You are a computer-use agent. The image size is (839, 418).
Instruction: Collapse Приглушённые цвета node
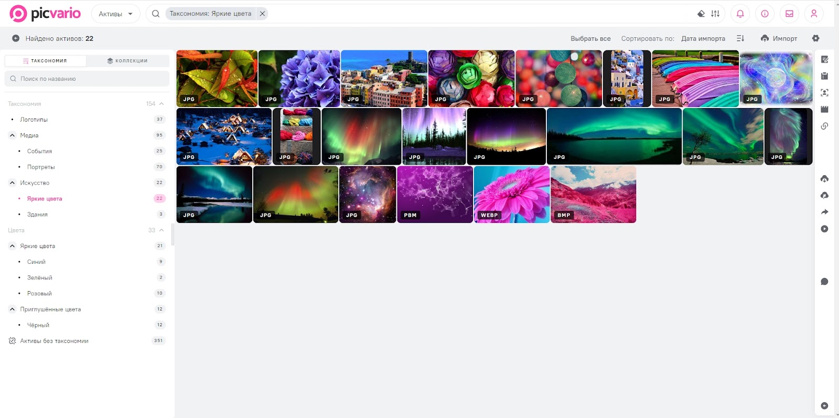pos(12,309)
